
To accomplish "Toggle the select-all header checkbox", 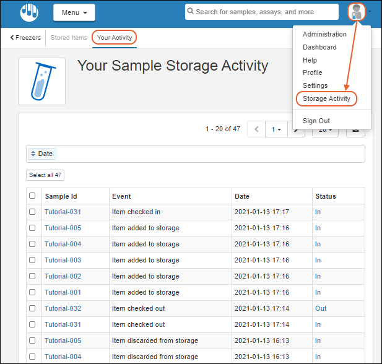I will [32, 196].
